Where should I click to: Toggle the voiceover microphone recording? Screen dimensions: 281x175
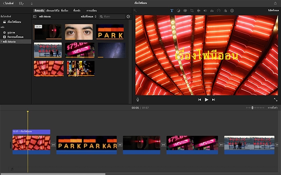click(137, 100)
